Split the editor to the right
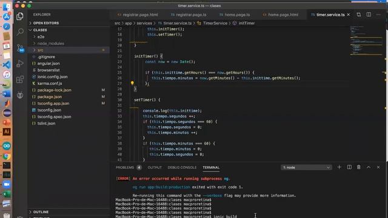388x218 pixels. (x=369, y=15)
